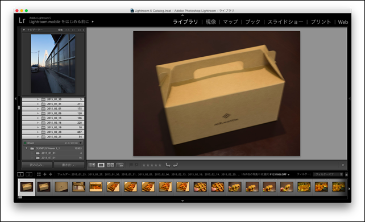The image size is (365, 222).
Task: Collapse OLYMPUS Viewer 3_1 folder
Action: coord(26,148)
